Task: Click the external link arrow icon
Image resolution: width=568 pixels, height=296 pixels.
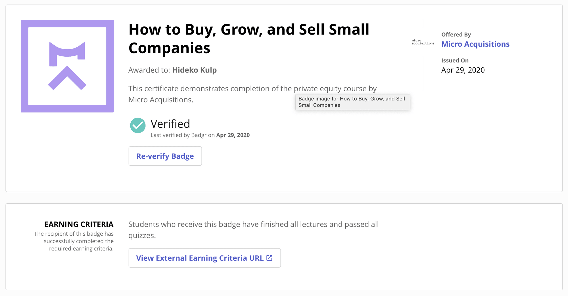Action: 270,258
